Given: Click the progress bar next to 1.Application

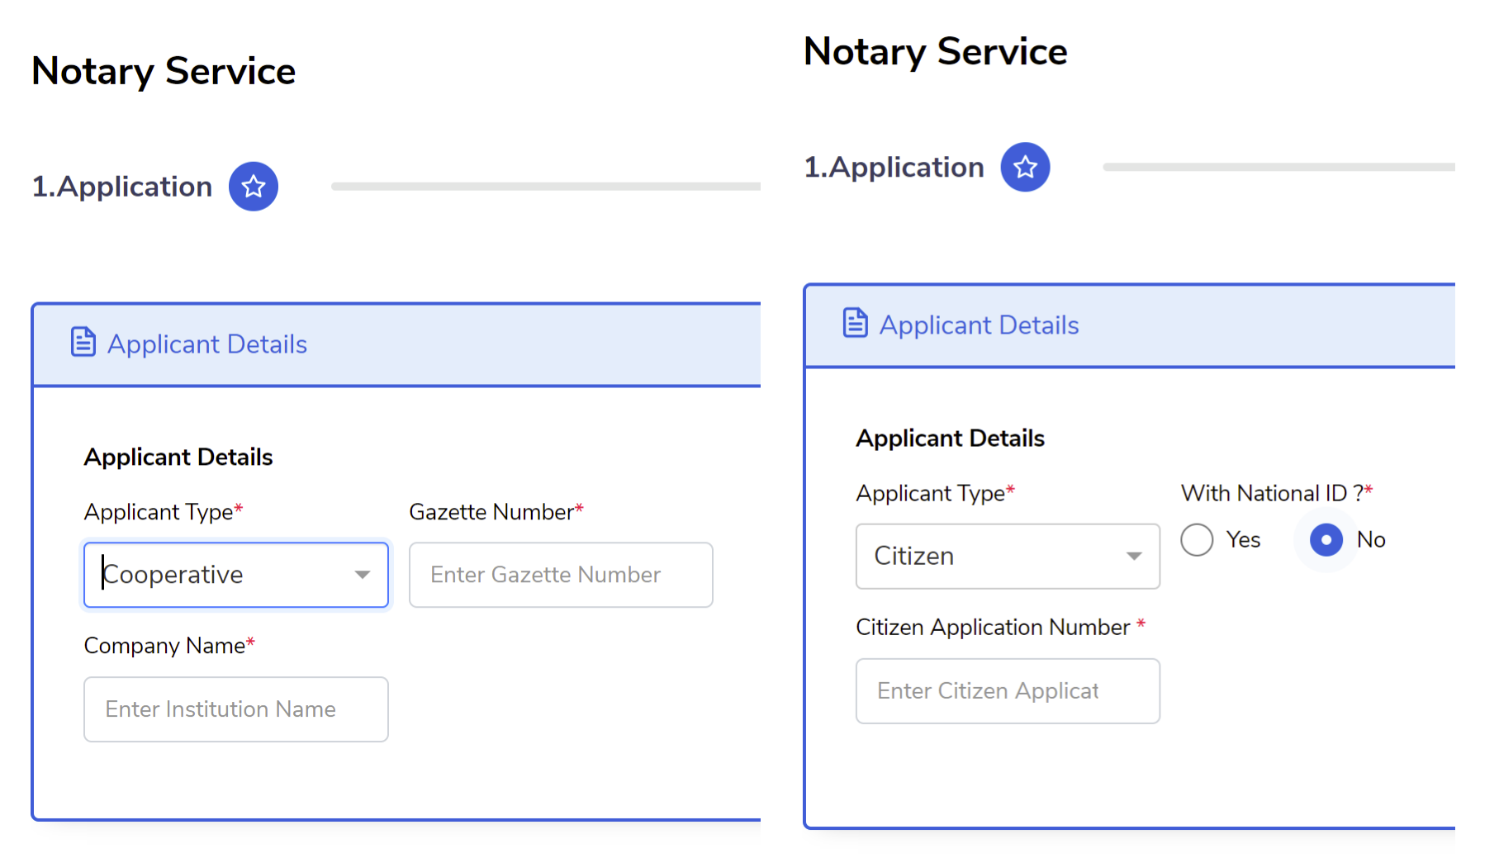Looking at the screenshot, I should [545, 186].
